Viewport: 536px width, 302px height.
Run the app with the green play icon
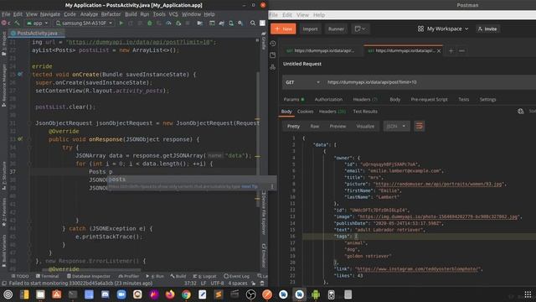[121, 23]
